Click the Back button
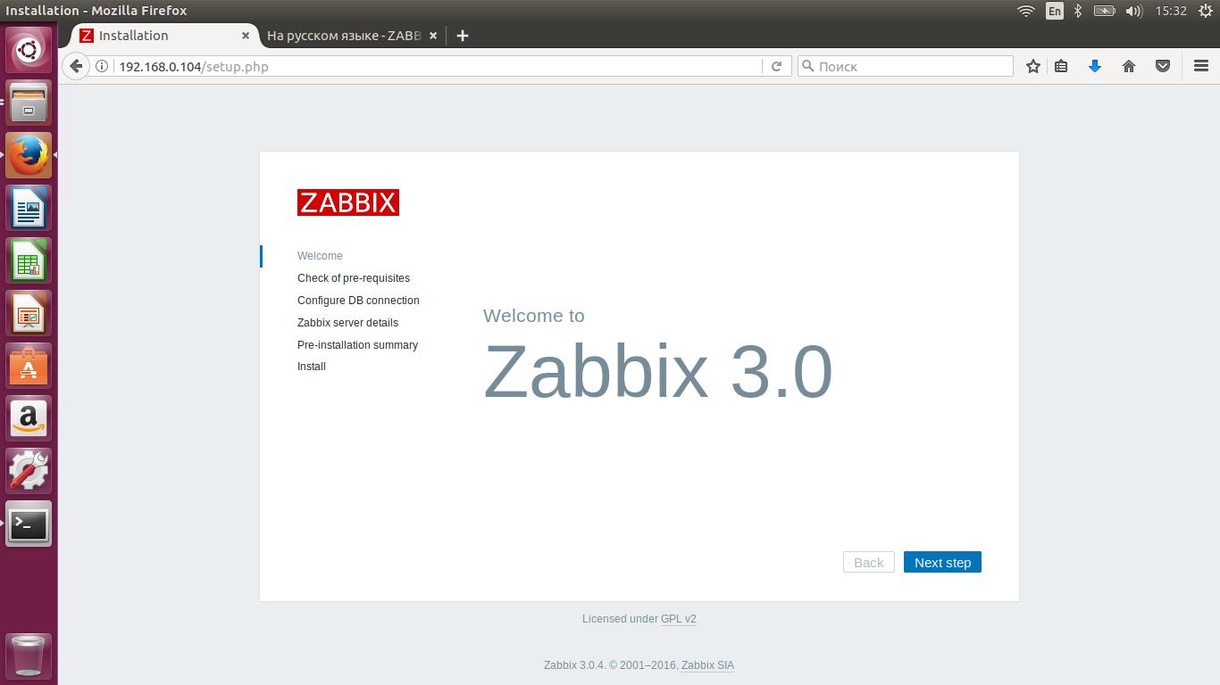 pos(869,562)
